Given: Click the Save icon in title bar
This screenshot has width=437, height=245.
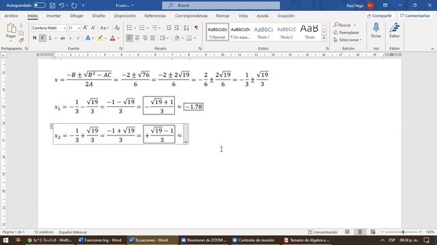Looking at the screenshot, I should pos(52,5).
